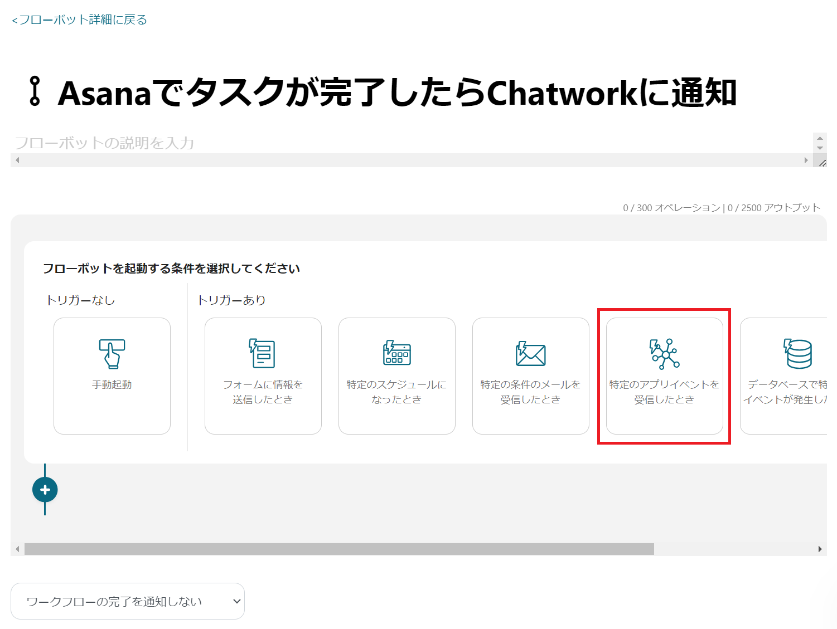Select the 特定のスケジュールになったとき trigger card

coord(397,376)
